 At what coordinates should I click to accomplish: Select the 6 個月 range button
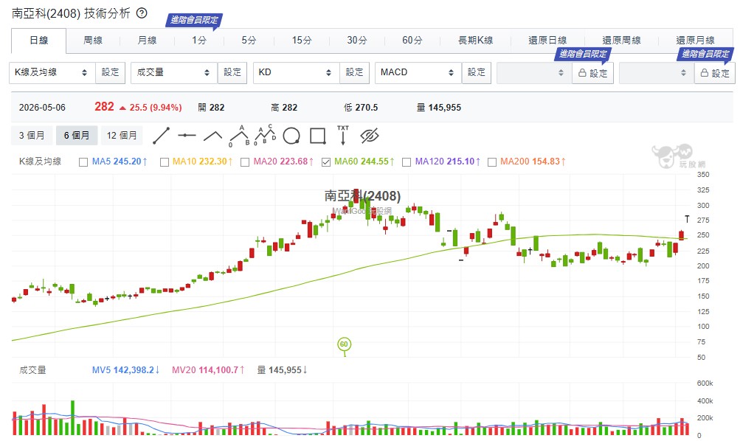pyautogui.click(x=77, y=136)
